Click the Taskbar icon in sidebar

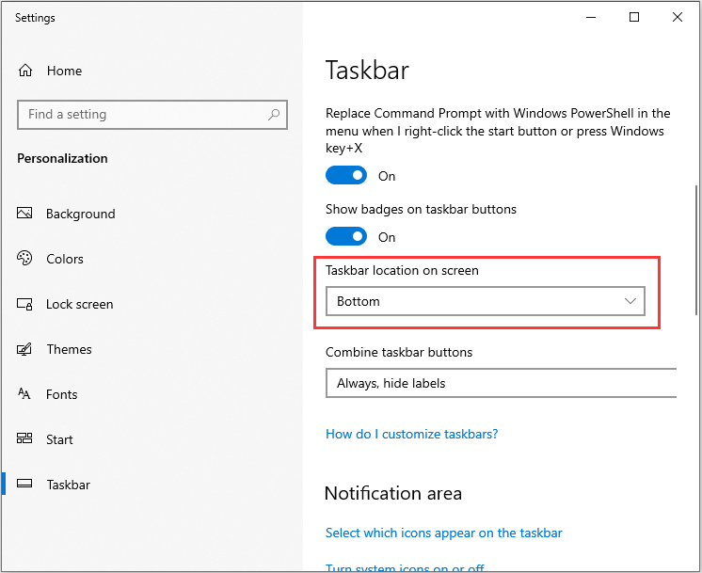(x=24, y=484)
